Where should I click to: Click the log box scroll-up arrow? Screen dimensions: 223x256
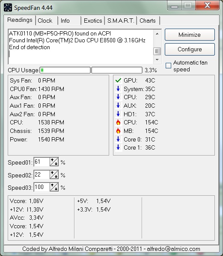point(157,34)
